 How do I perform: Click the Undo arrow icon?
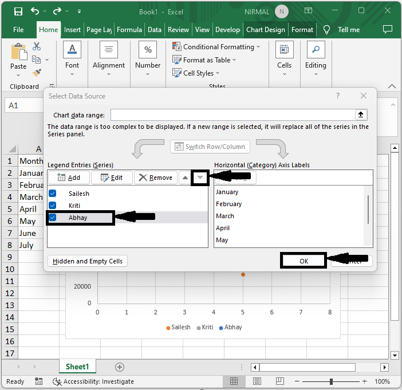[x=36, y=11]
